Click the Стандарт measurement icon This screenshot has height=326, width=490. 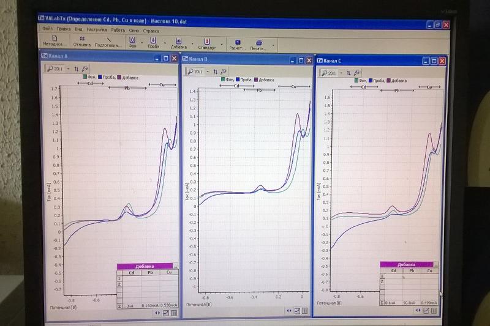207,42
